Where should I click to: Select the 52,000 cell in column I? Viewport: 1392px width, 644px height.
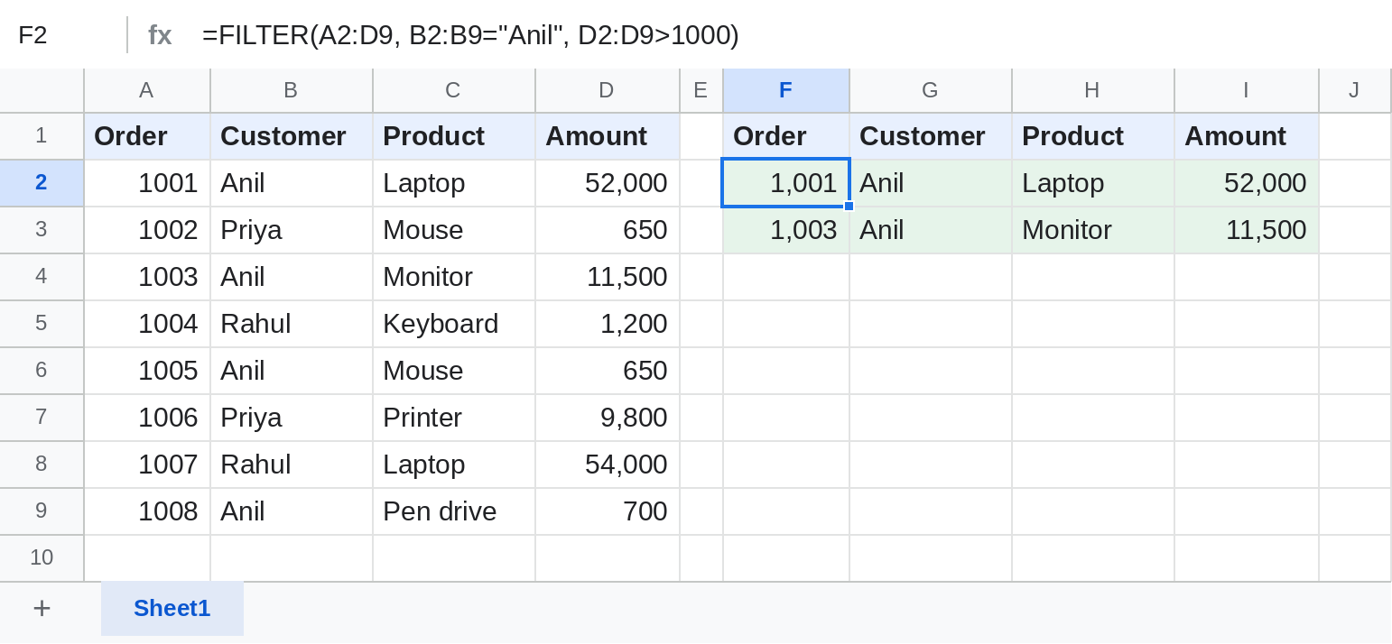1247,183
